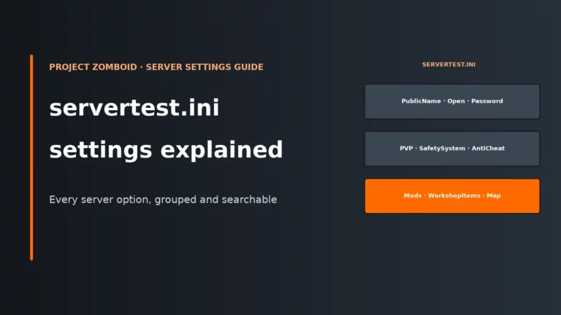Click the Project Zomboid · Server Settings Guide subtitle
Viewport: 561px width, 315px height.
[156, 67]
